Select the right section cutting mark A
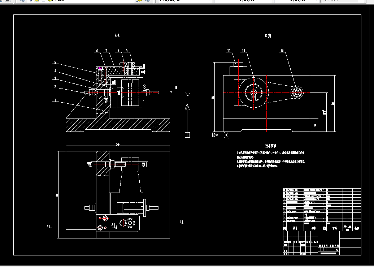 point(181,222)
